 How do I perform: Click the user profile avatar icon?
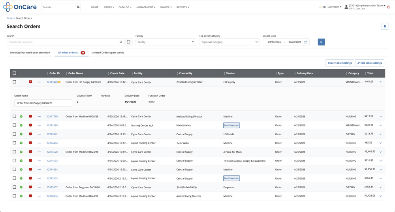tap(346, 7)
